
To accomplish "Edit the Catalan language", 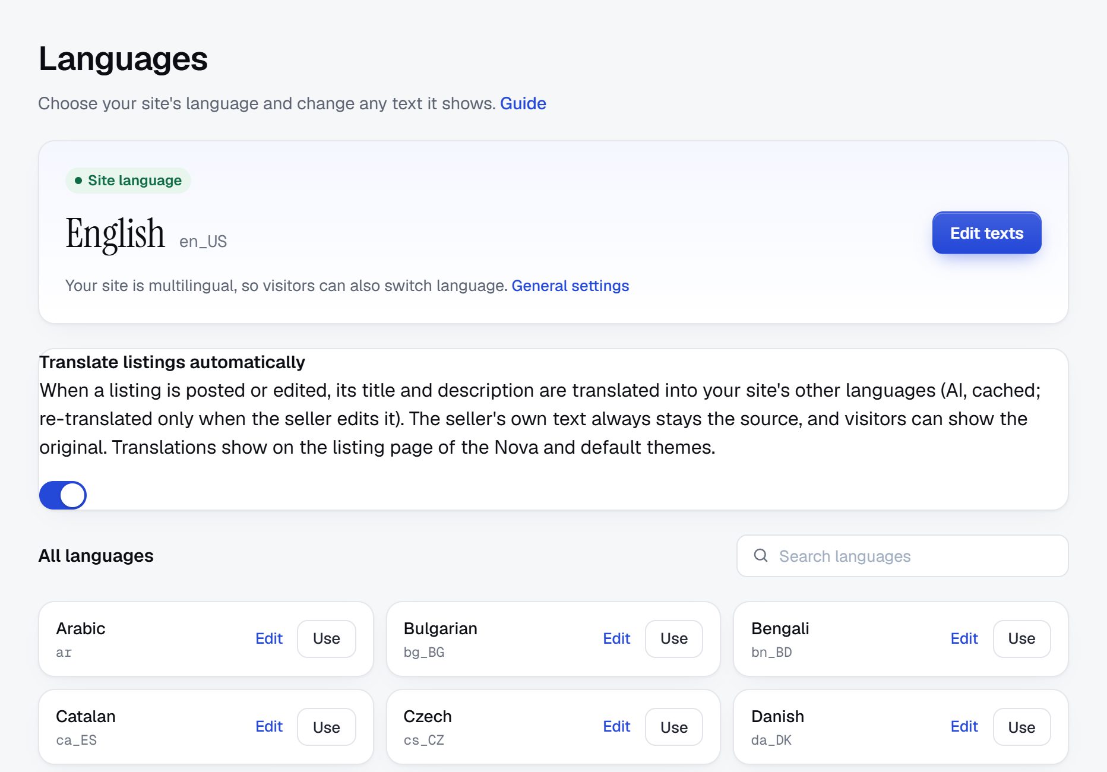I will (268, 726).
